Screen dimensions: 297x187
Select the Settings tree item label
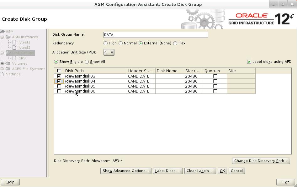point(13,74)
